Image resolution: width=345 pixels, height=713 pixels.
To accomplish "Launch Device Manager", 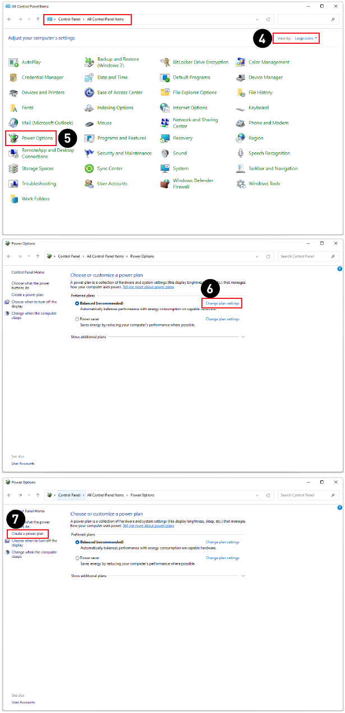I will point(265,78).
